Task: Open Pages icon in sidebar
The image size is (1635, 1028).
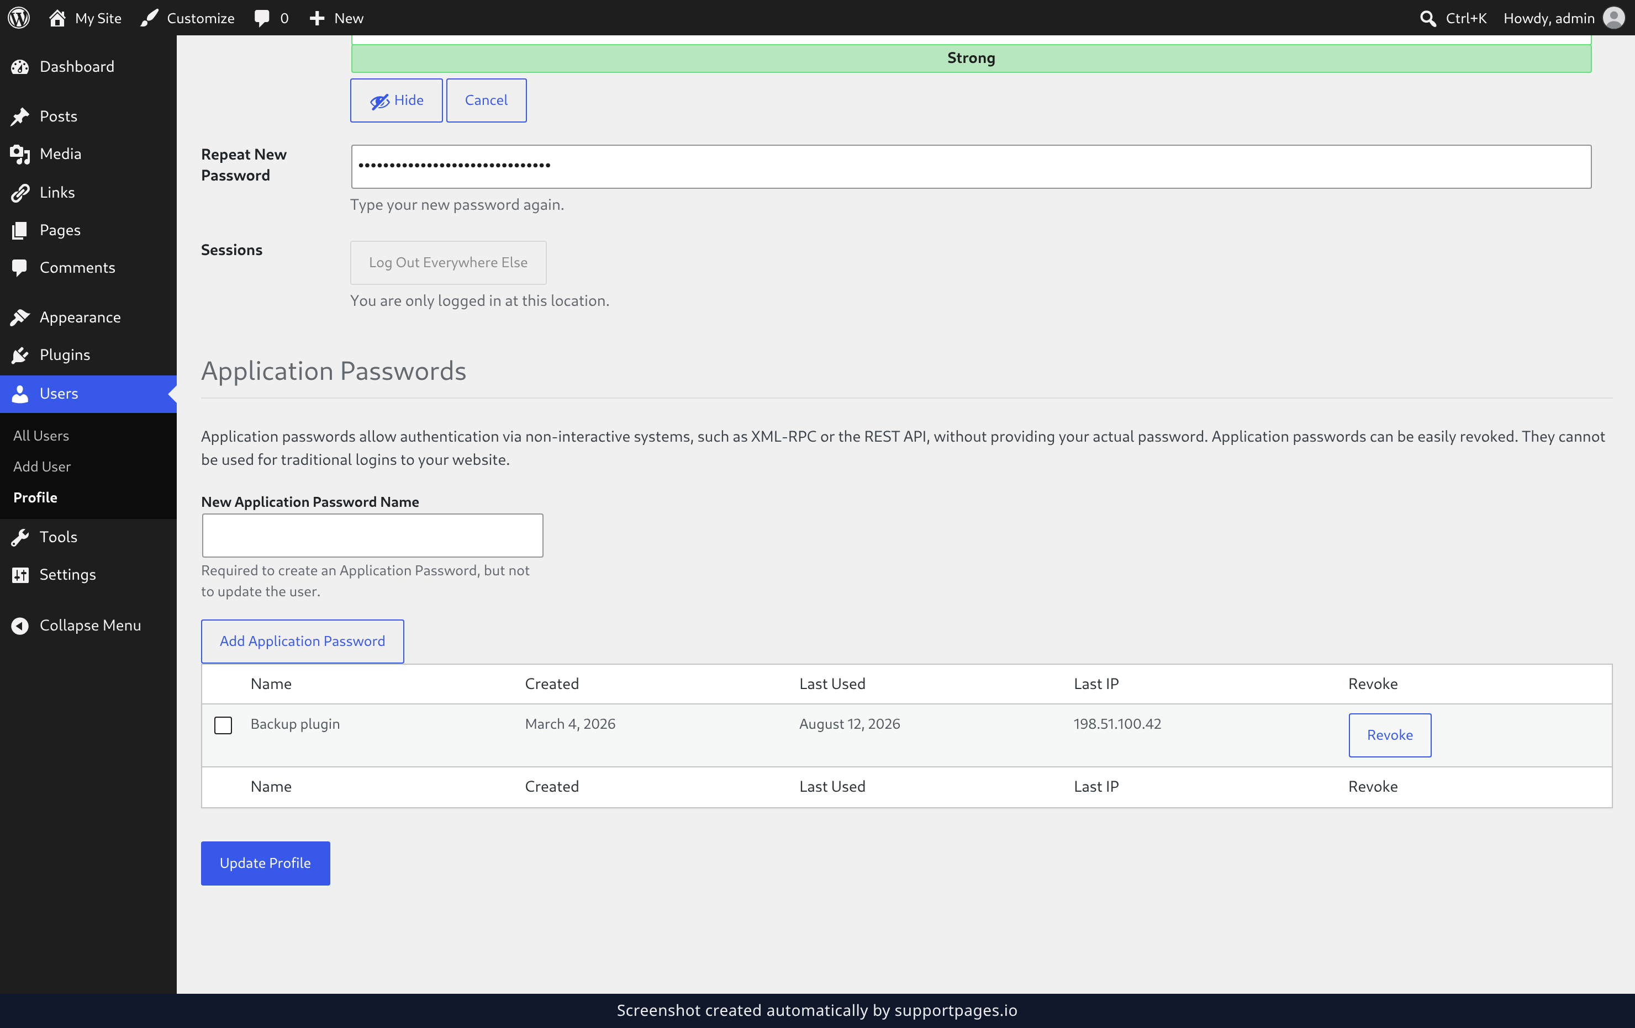Action: (20, 230)
